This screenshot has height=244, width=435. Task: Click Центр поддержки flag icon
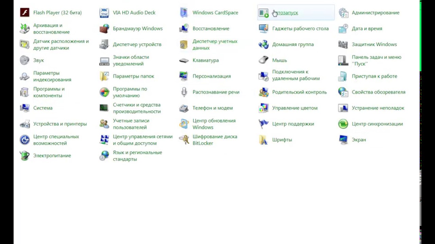coord(263,124)
